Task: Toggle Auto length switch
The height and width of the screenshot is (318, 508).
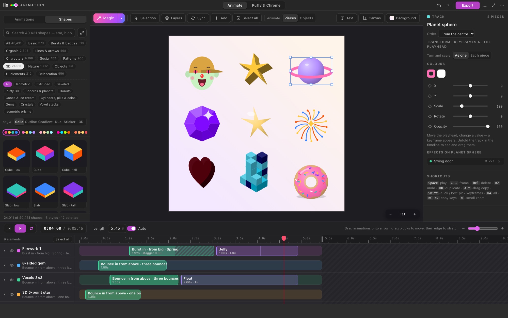Action: tap(132, 228)
